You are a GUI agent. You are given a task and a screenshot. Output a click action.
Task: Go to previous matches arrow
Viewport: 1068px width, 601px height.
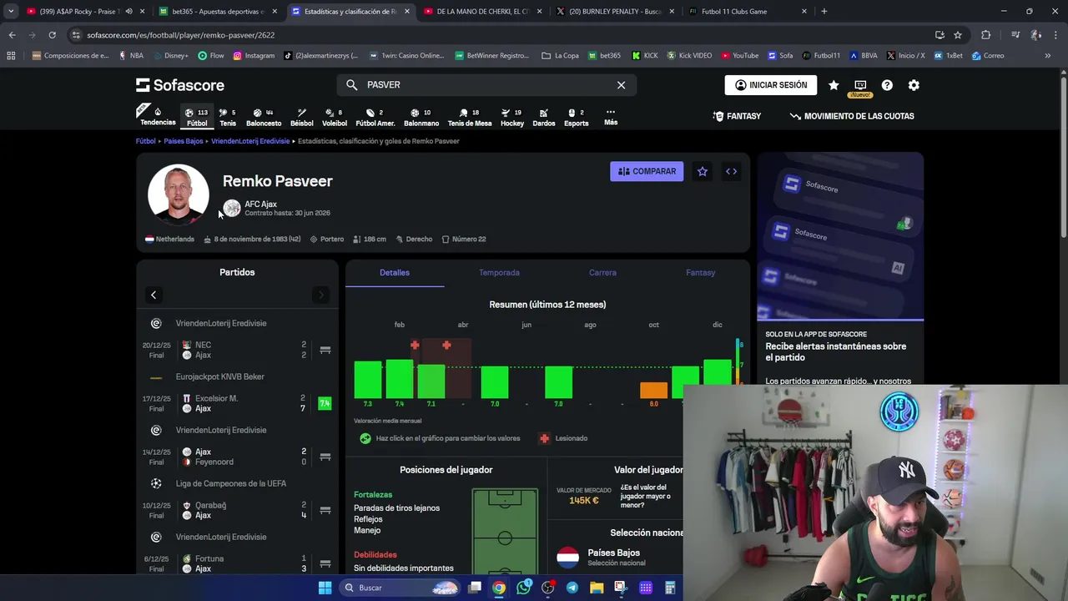point(154,295)
